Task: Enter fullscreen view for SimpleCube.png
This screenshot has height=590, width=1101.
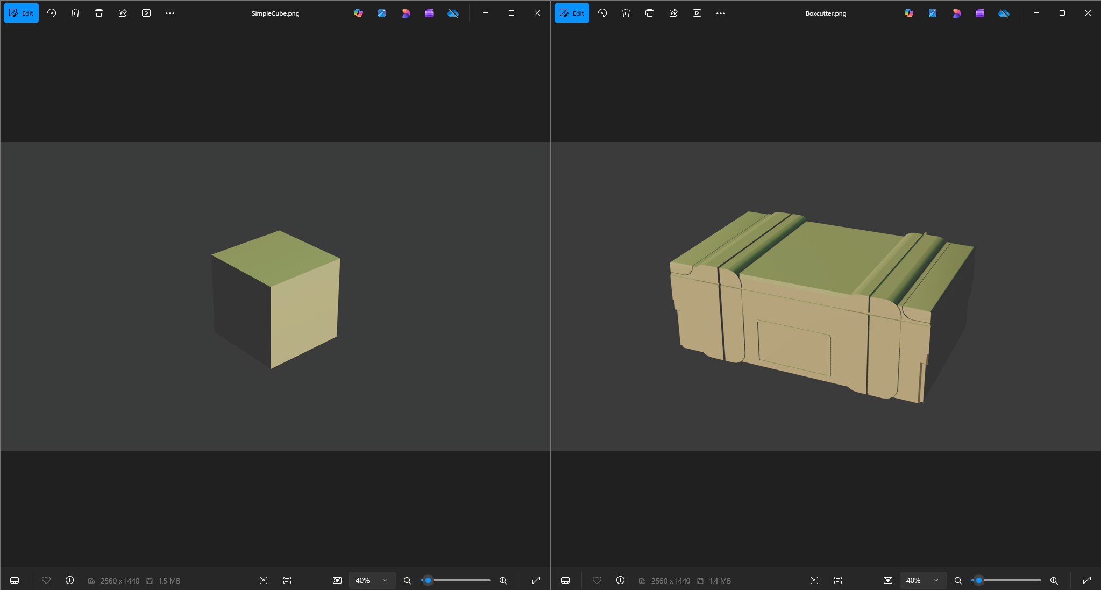Action: [536, 580]
